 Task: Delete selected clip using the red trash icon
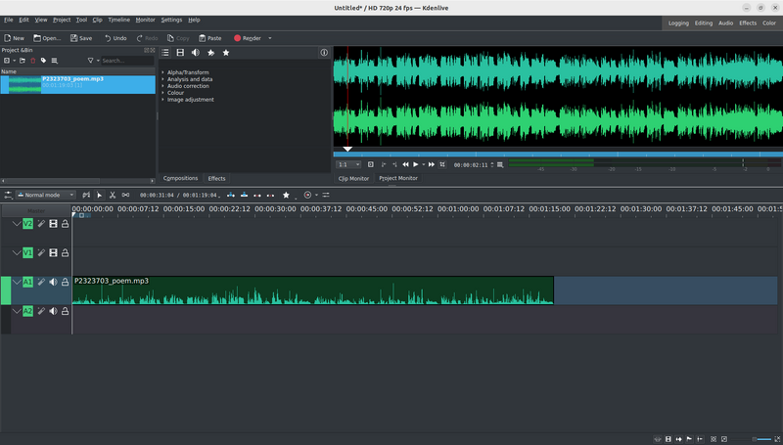coord(32,61)
